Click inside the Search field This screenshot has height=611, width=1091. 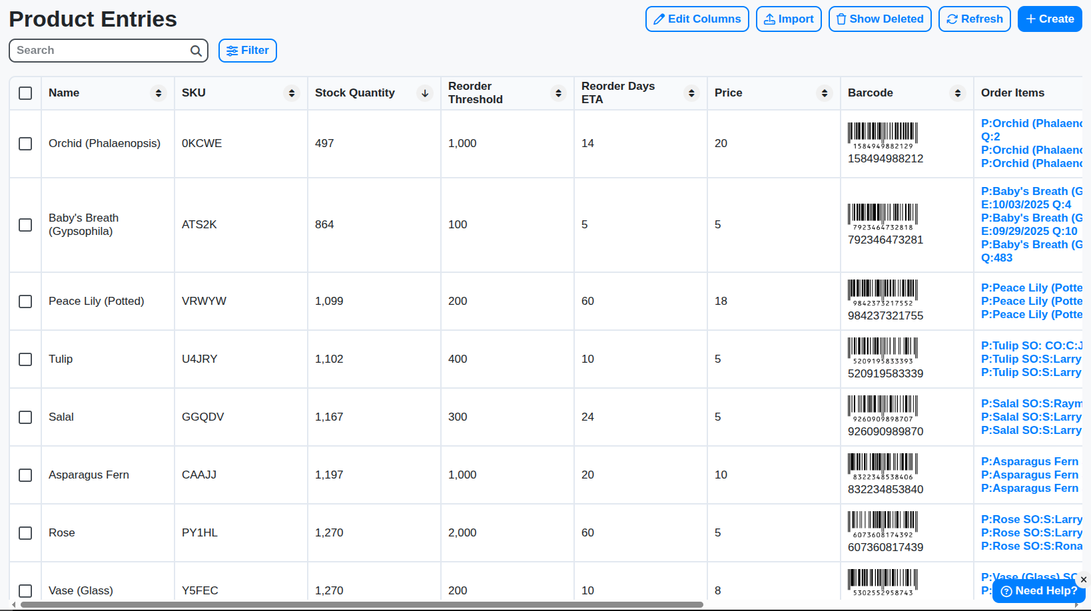pyautogui.click(x=100, y=50)
